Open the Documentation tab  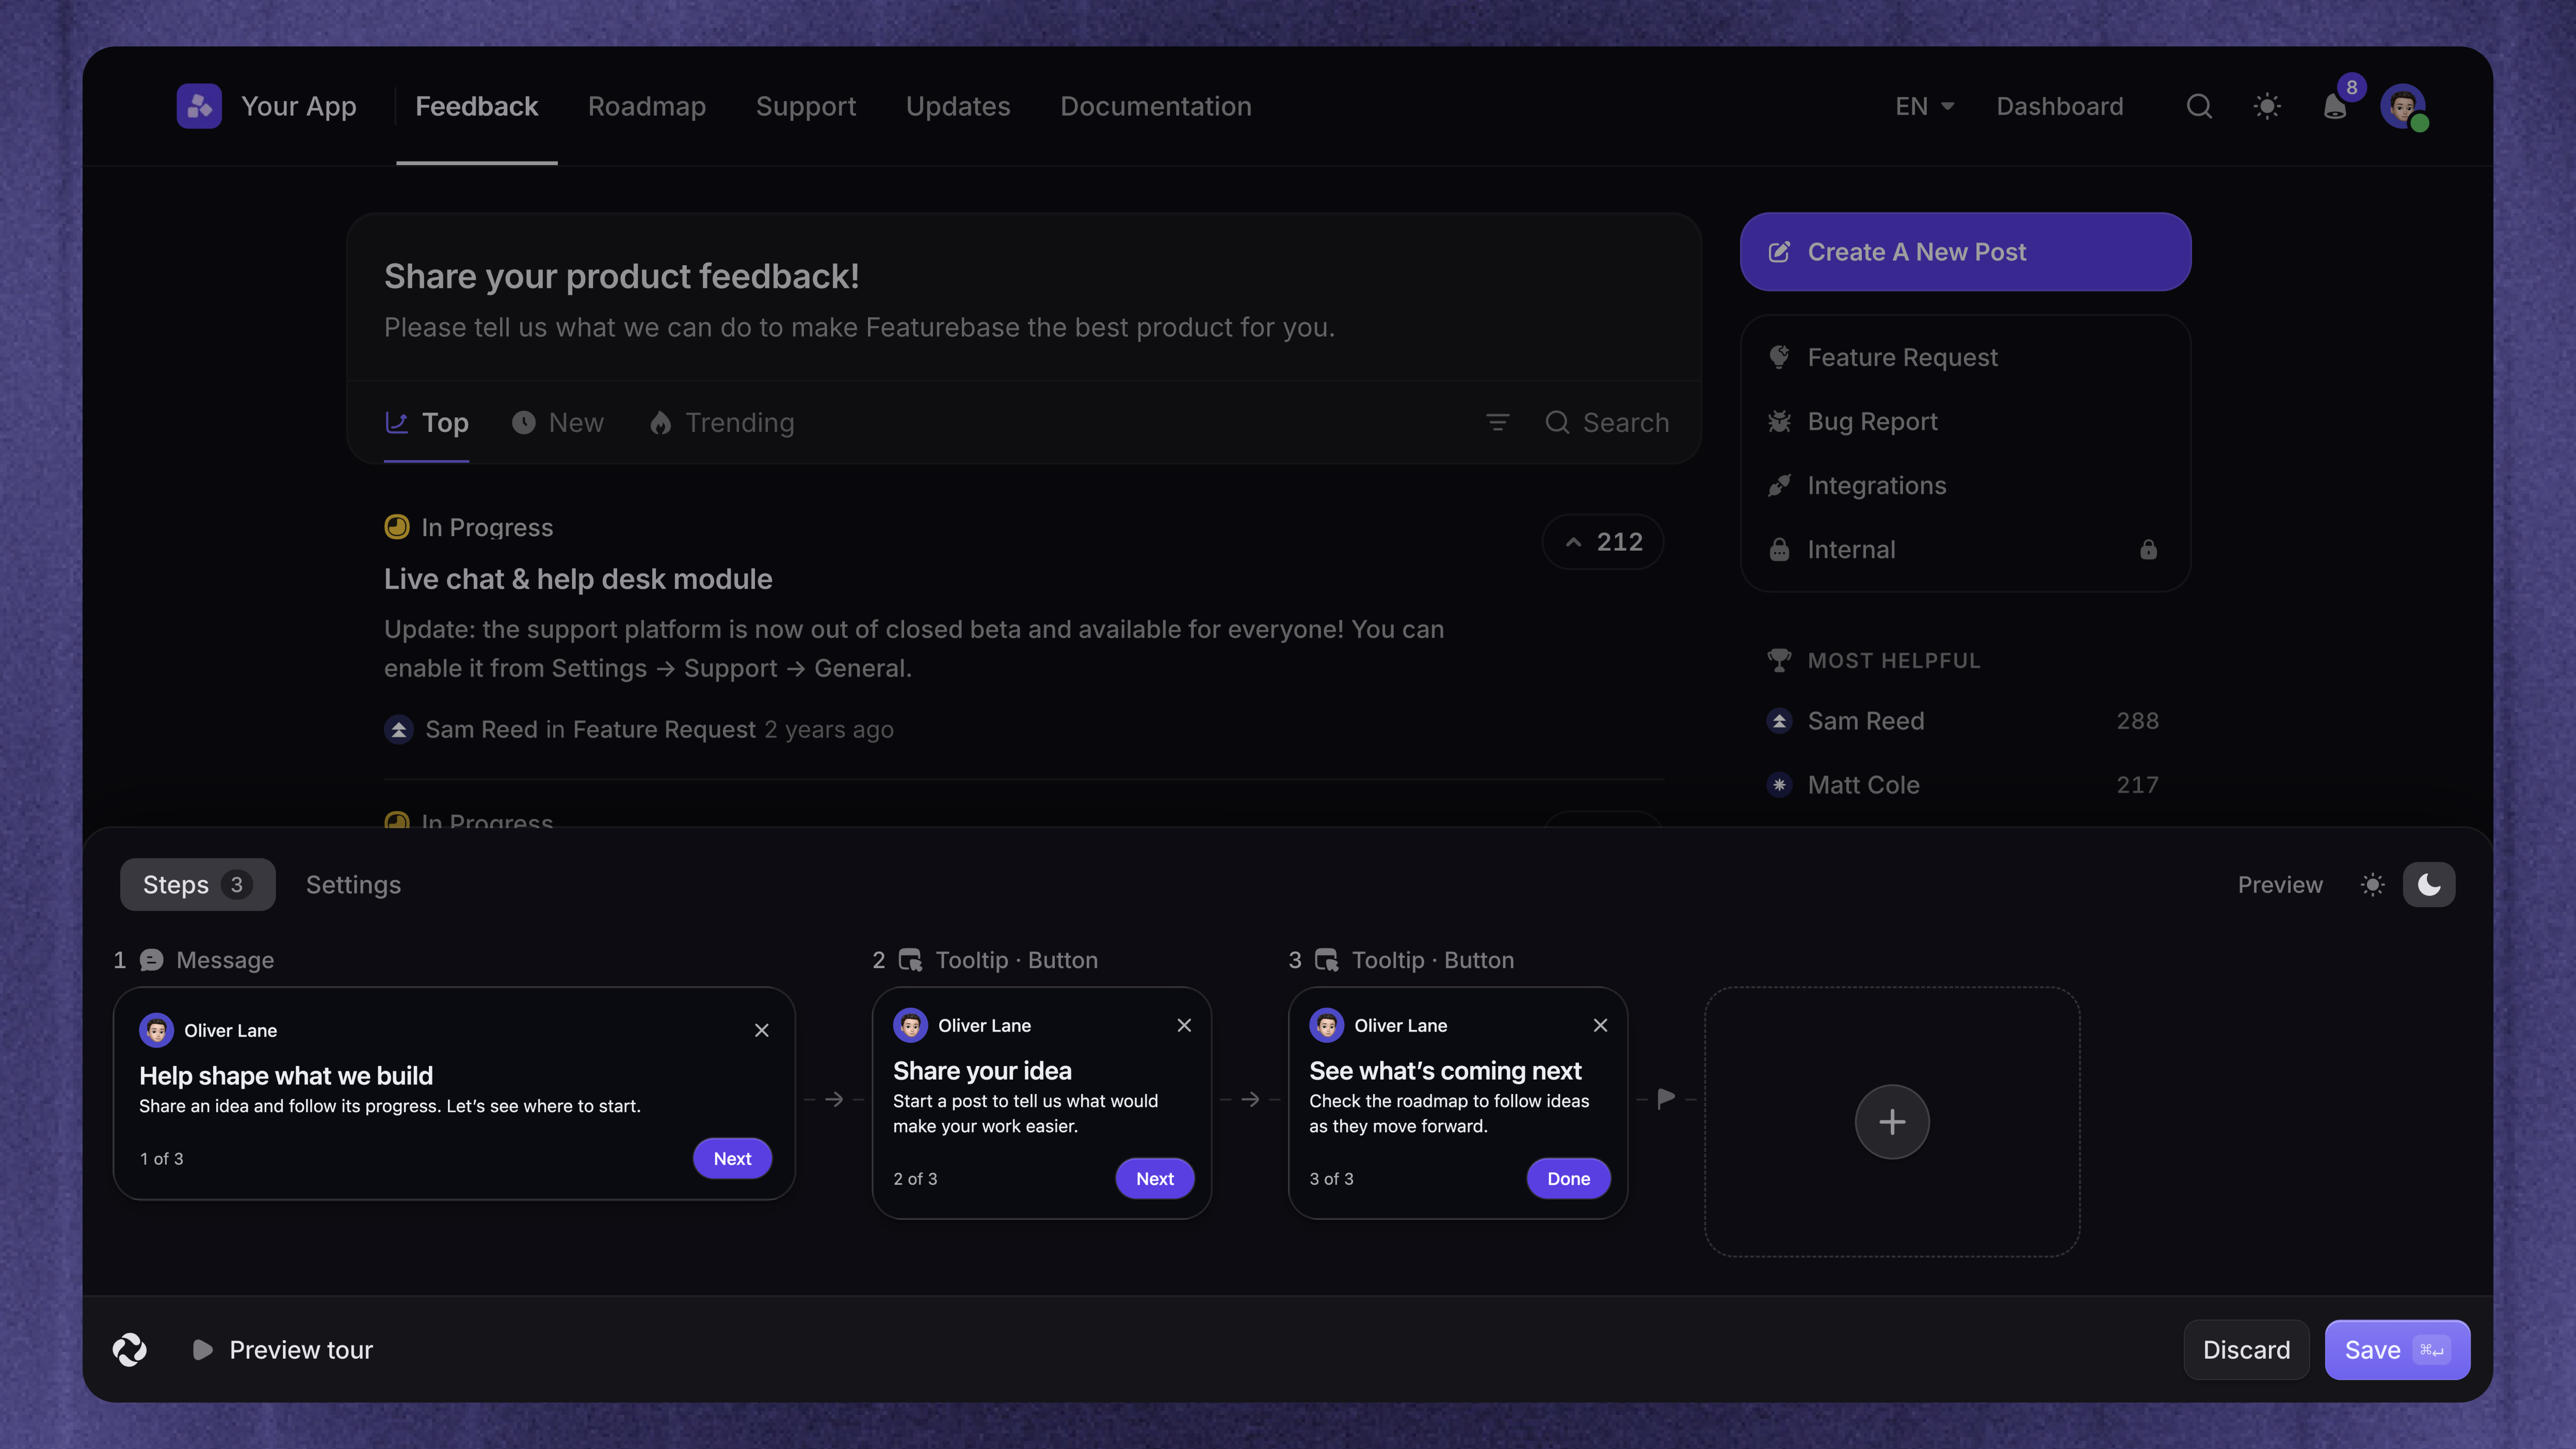tap(1156, 106)
